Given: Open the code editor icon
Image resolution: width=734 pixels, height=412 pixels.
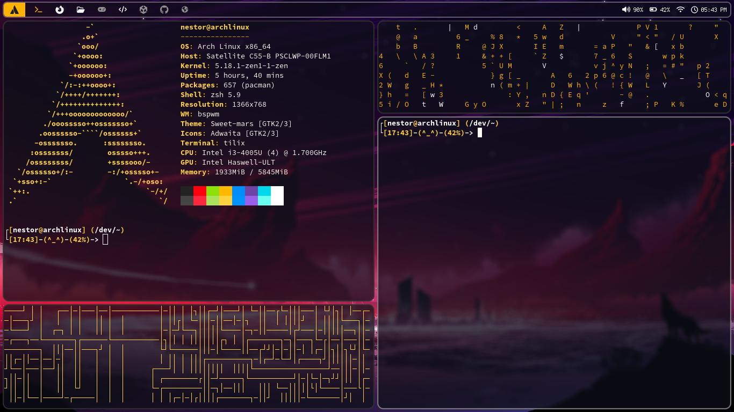Looking at the screenshot, I should [123, 9].
